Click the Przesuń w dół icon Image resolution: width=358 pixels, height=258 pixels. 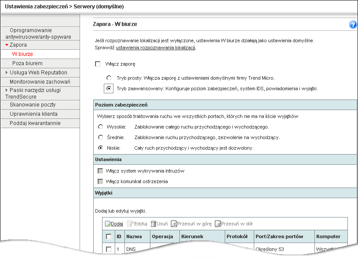pos(218,224)
